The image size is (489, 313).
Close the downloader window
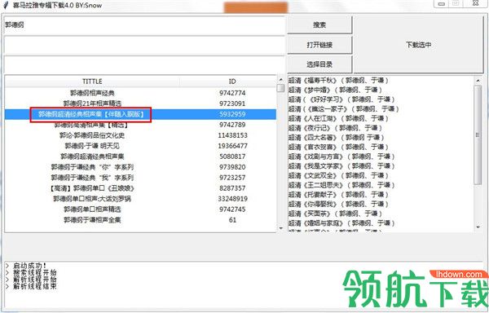(x=475, y=3)
